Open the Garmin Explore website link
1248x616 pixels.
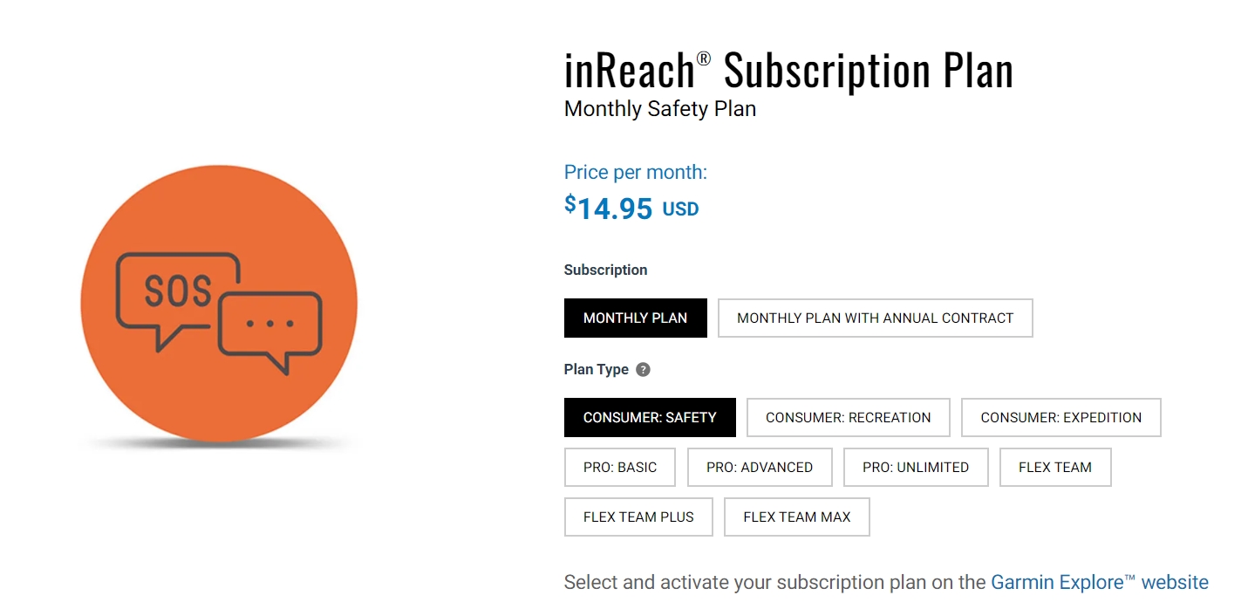(x=1099, y=582)
